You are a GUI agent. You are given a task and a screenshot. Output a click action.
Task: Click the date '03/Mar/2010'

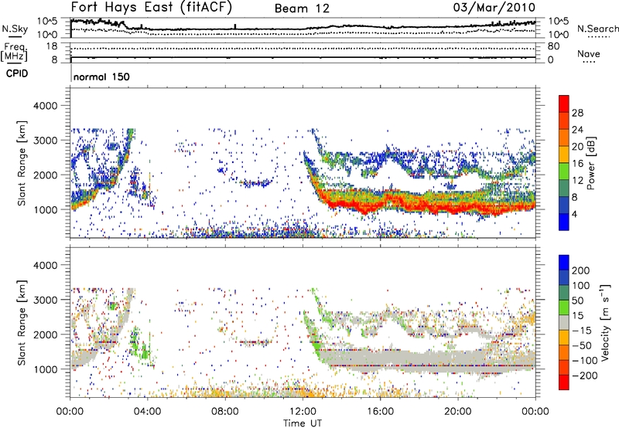tap(494, 8)
